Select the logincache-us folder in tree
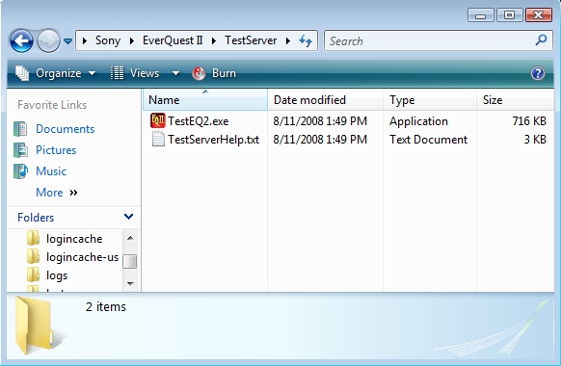 click(x=82, y=257)
